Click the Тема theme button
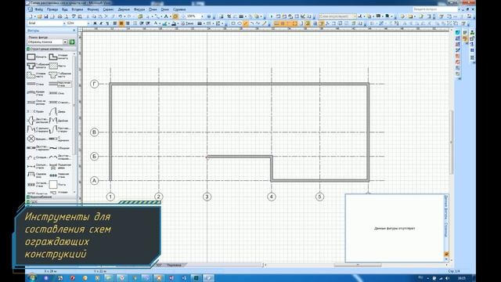Image resolution: width=501 pixels, height=282 pixels. (188, 23)
